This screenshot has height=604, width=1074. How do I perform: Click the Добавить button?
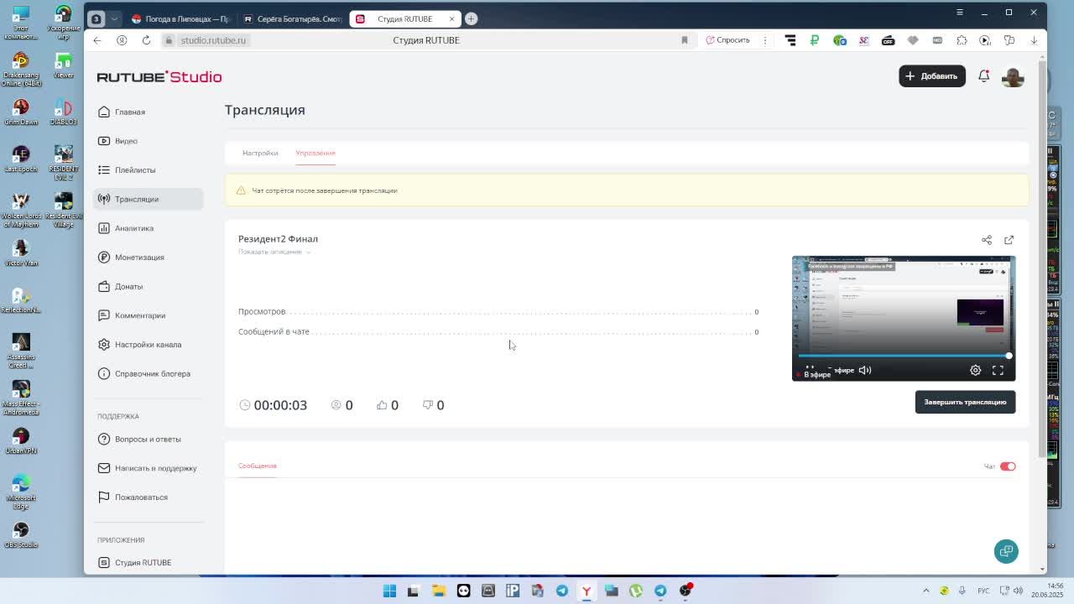point(931,75)
